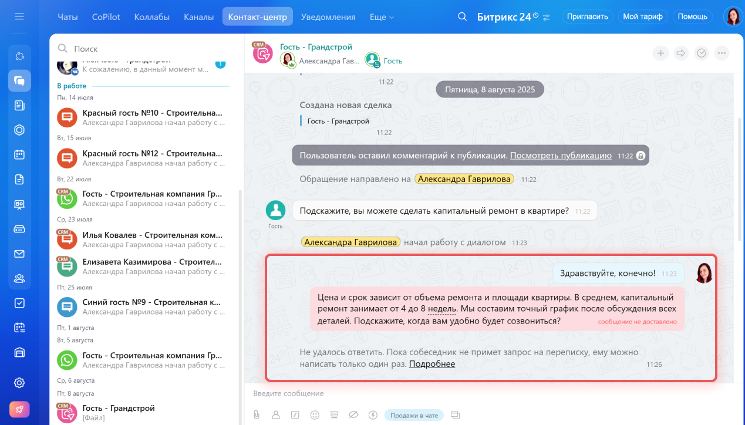This screenshot has height=425, width=745.
Task: Open the slash command icon in message toolbar
Action: (295, 415)
